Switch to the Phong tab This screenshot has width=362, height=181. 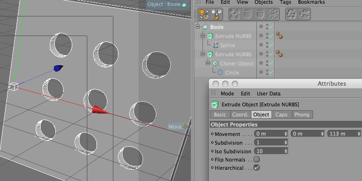point(302,114)
